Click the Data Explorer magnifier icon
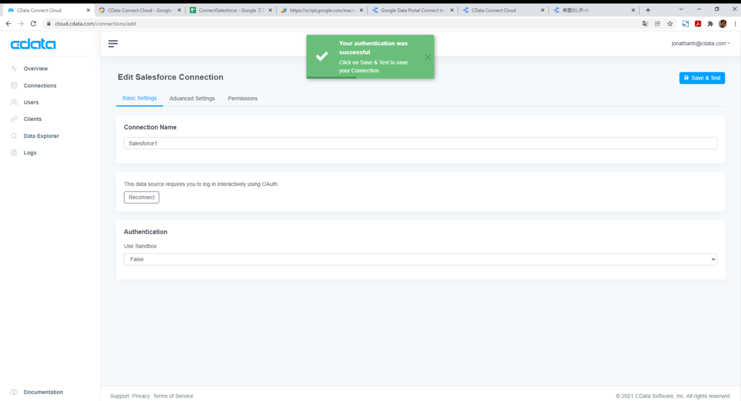The image size is (741, 401). click(14, 136)
